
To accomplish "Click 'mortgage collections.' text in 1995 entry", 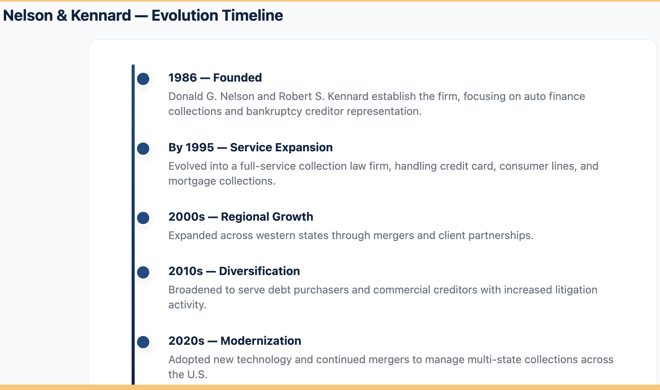I will coord(222,181).
